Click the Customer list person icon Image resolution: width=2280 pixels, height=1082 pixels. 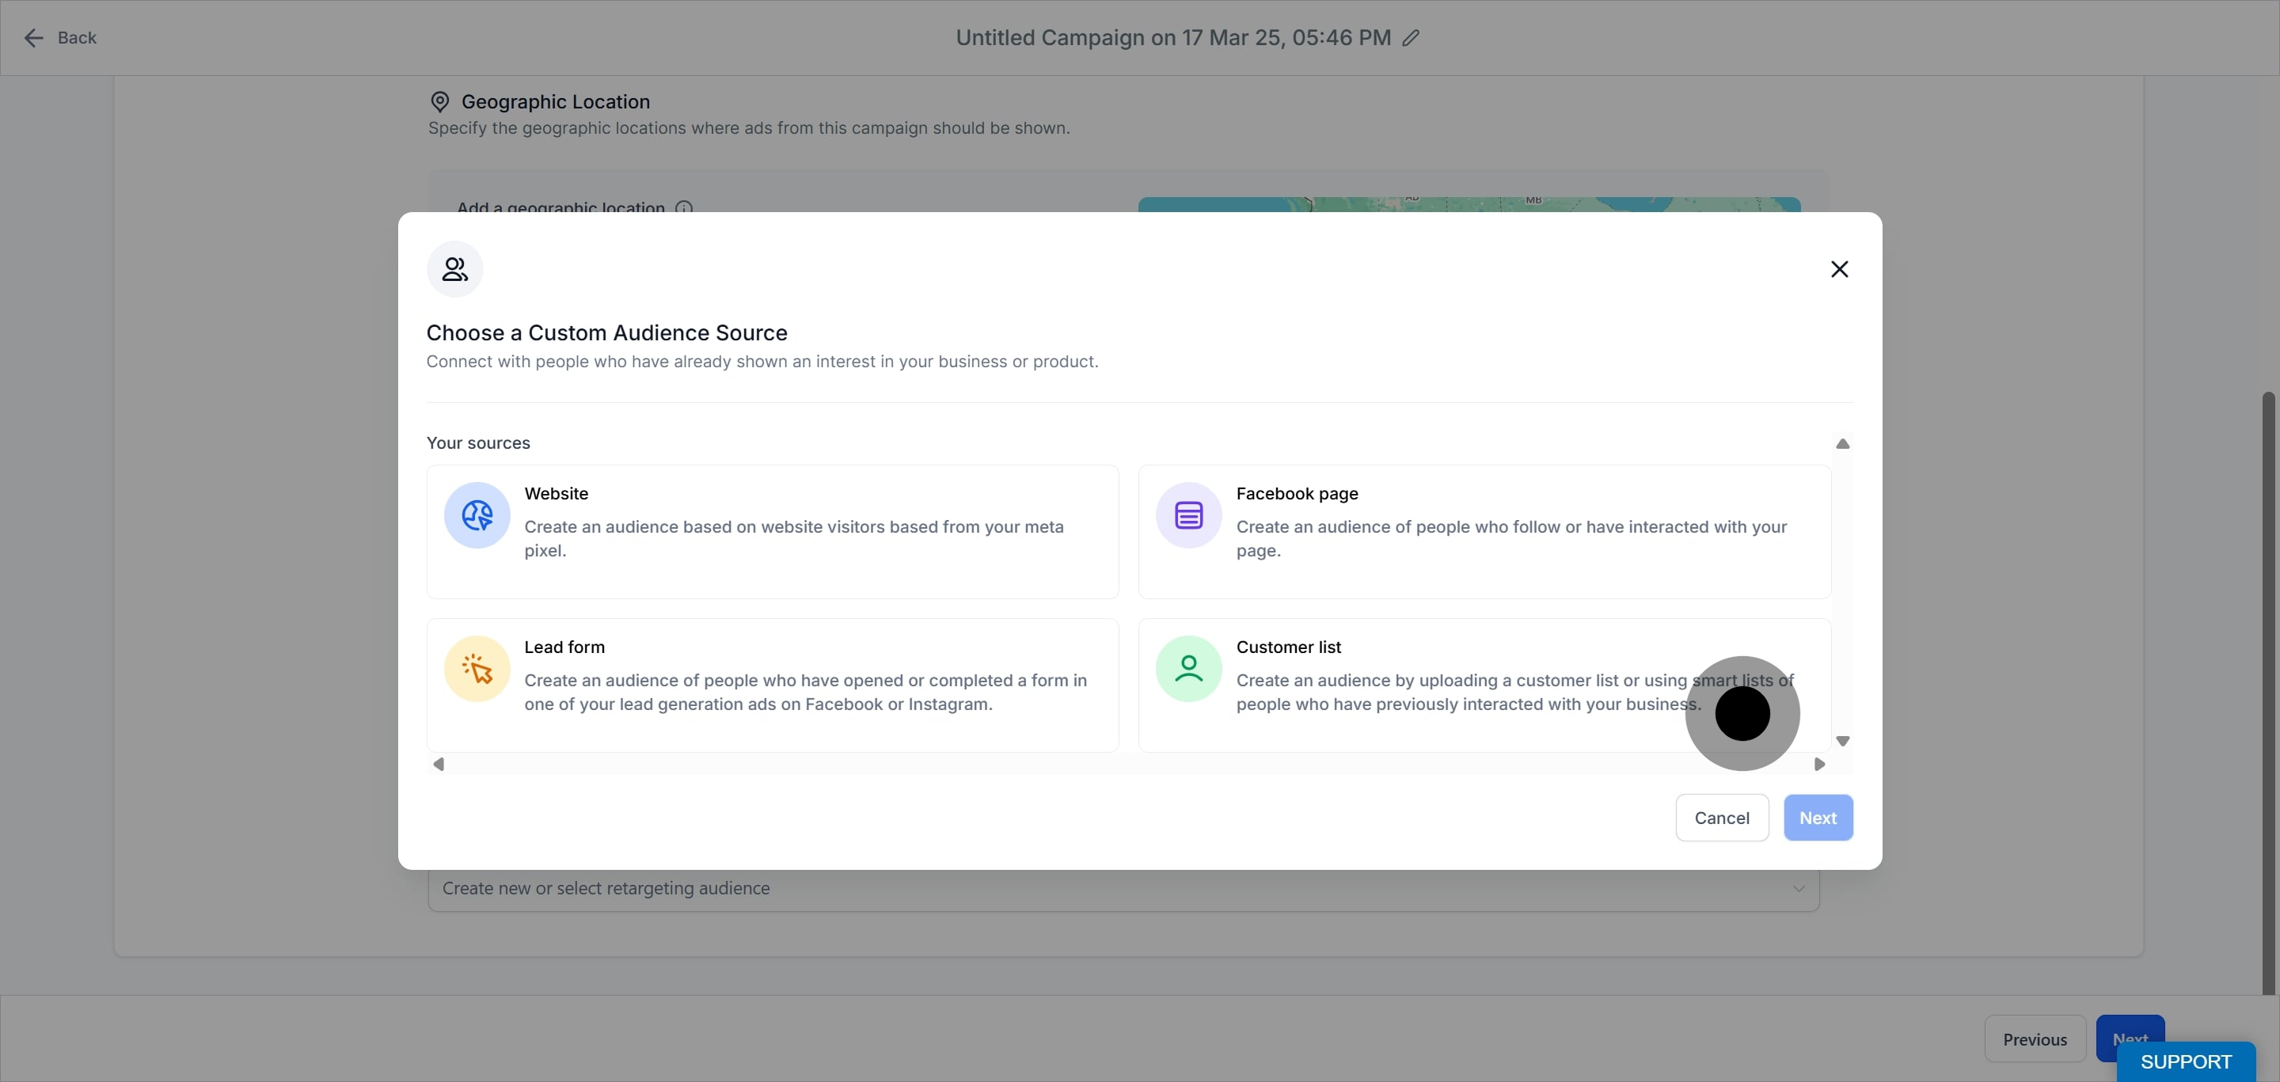coord(1187,669)
